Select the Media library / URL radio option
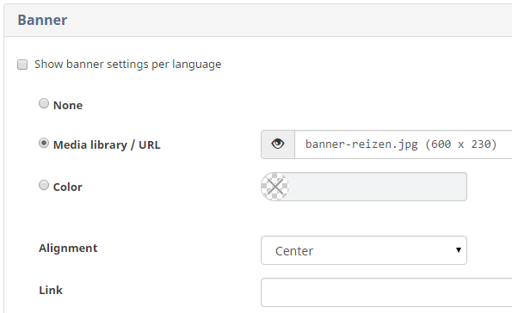Screen dimensions: 512x313 [44, 144]
